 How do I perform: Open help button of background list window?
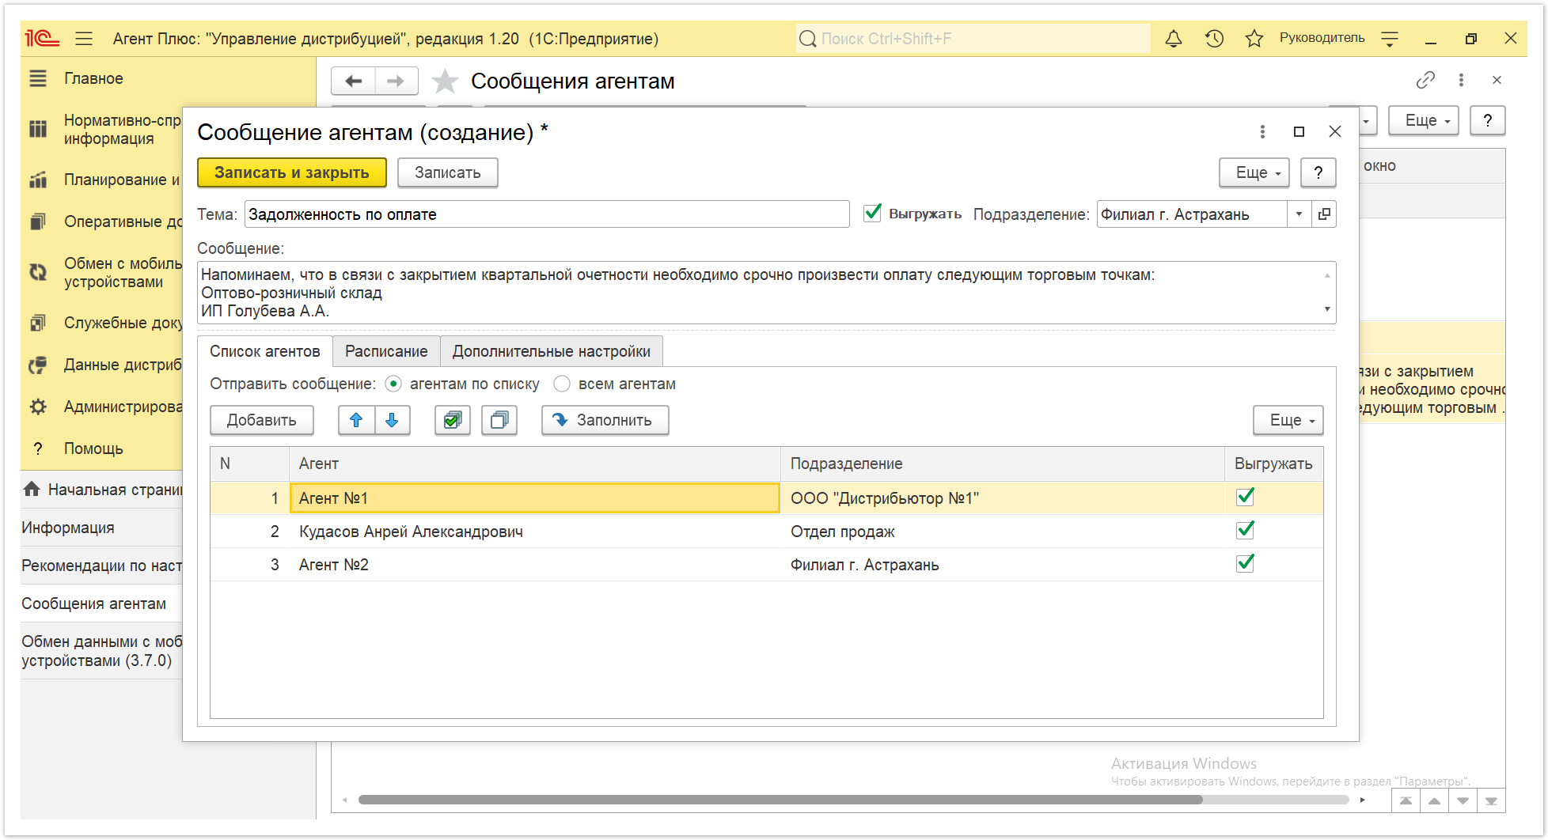tap(1488, 120)
